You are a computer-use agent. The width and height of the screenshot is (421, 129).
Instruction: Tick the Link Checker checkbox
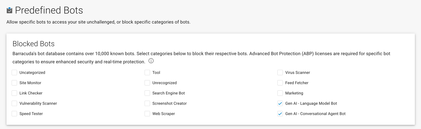point(14,93)
